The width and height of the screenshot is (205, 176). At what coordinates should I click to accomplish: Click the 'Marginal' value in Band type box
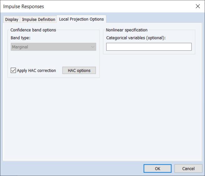point(20,47)
